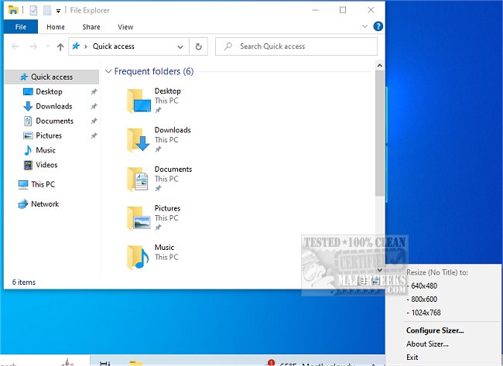Click the Music sidebar note icon
503x366 pixels.
pos(28,150)
